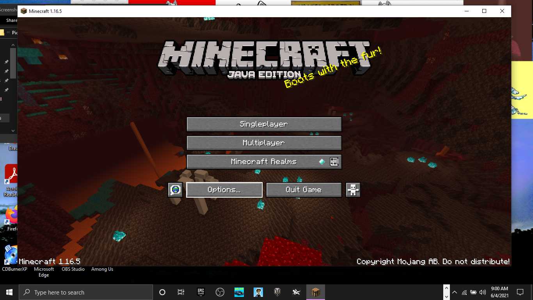533x300 pixels.
Task: Click the Realms news icon
Action: coord(334,162)
